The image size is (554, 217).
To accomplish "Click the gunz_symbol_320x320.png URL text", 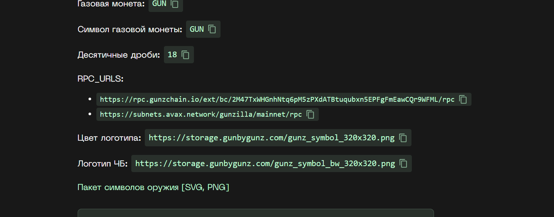I will click(272, 138).
